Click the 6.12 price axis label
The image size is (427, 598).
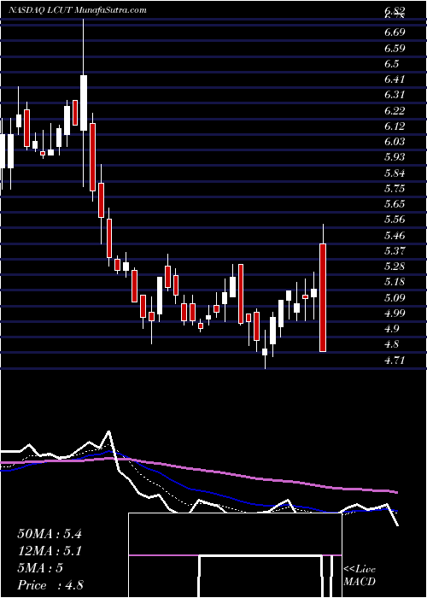395,126
